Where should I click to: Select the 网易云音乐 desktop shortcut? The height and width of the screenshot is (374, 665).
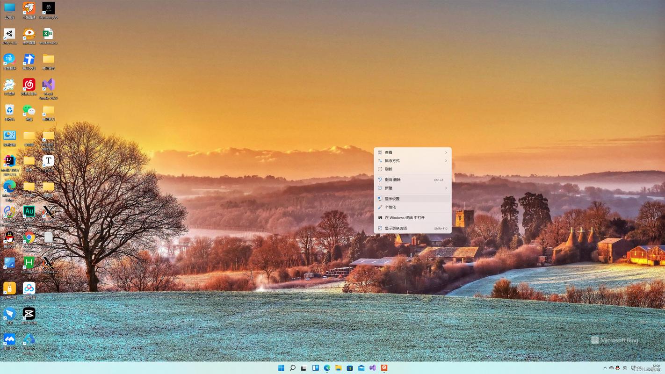point(29,87)
